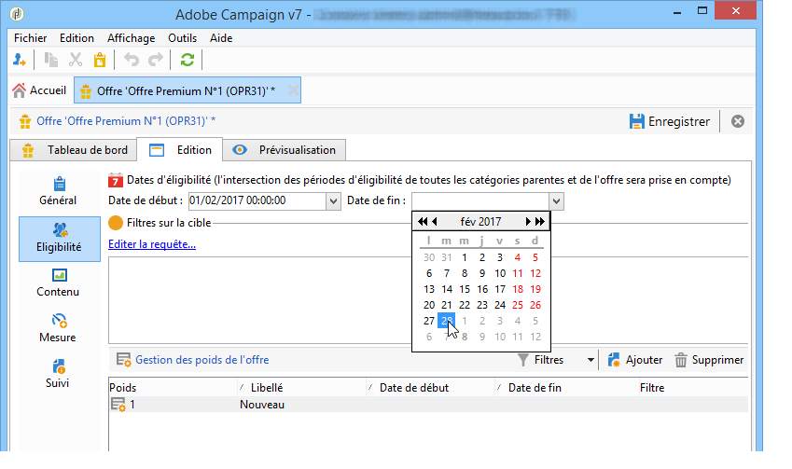Viewport: 792px width, 469px height.
Task: Go to next year in calendar
Action: (540, 222)
